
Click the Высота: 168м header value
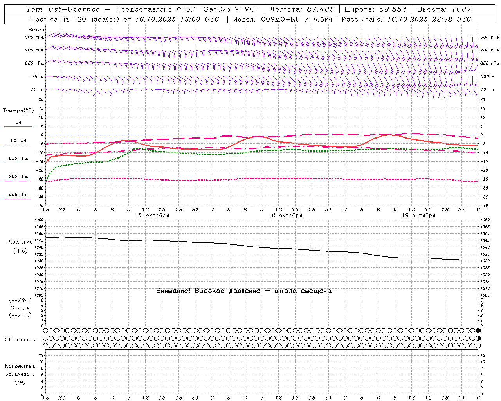point(444,9)
